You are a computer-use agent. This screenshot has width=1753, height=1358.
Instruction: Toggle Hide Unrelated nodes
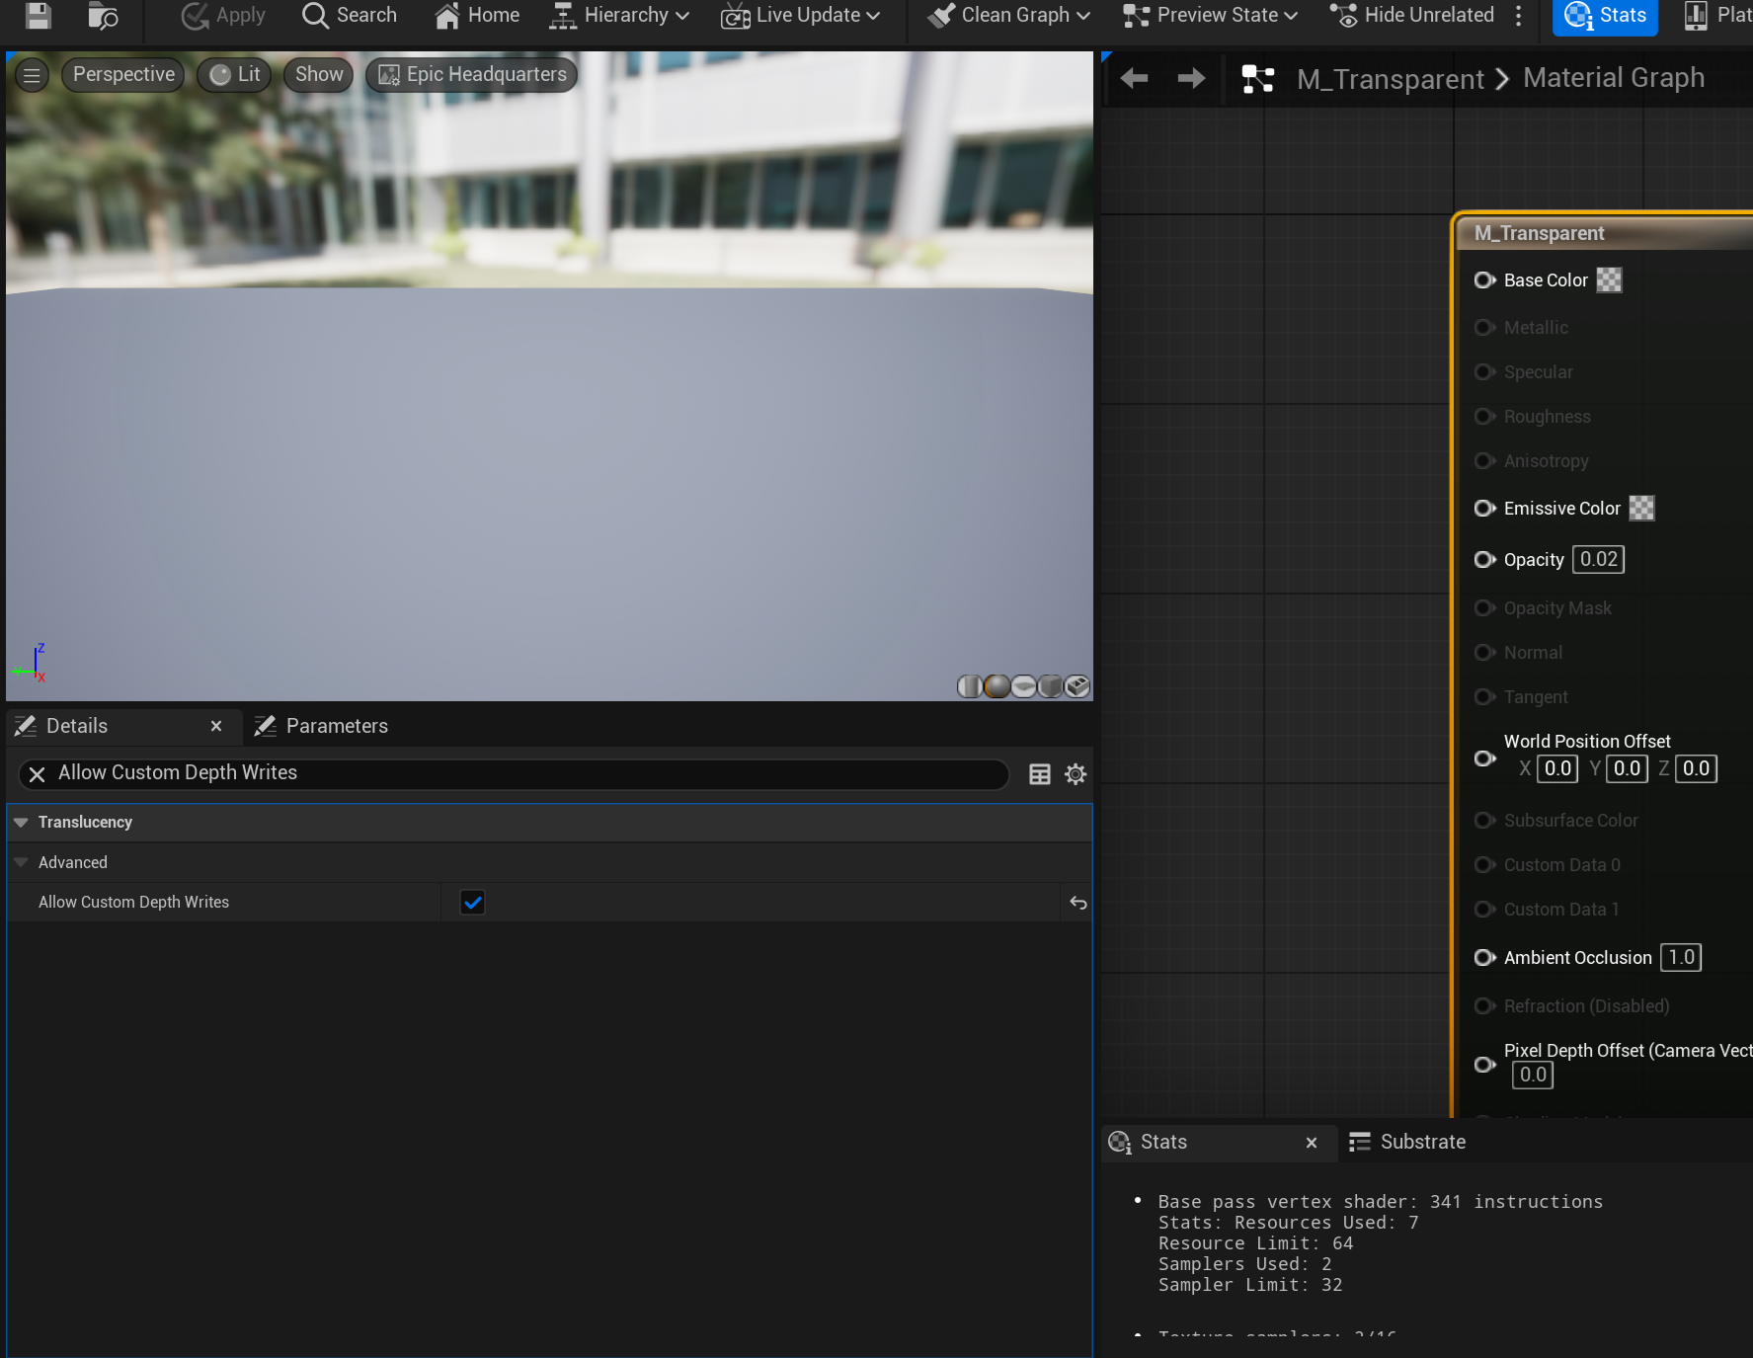(1411, 15)
